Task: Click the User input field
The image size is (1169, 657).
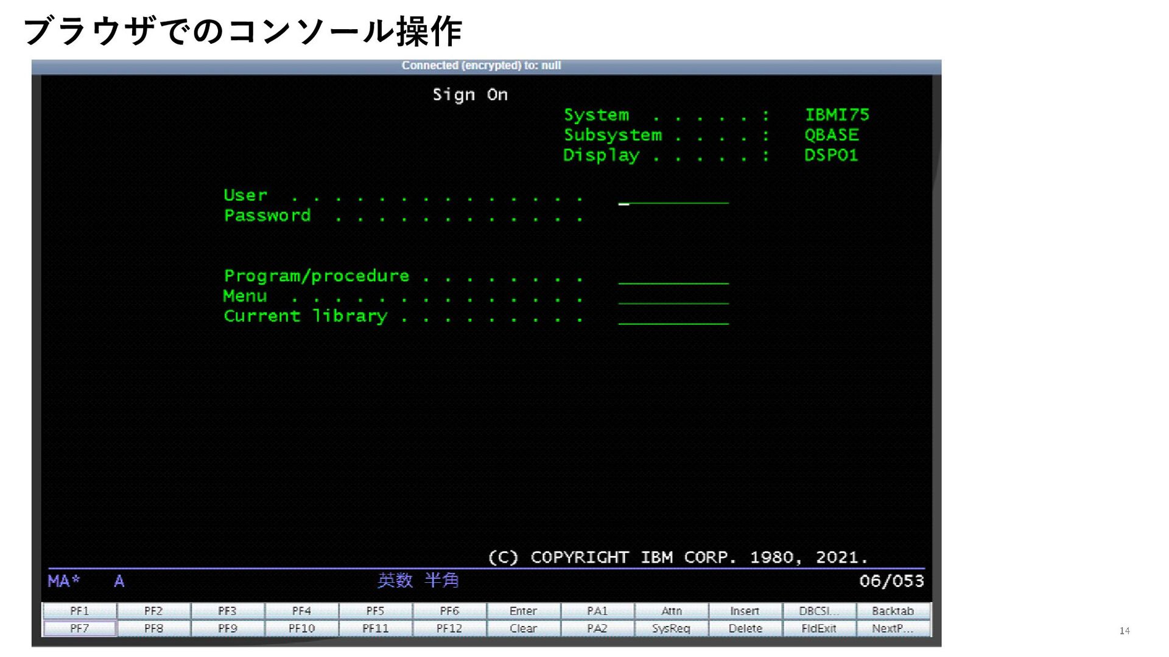Action: 673,196
